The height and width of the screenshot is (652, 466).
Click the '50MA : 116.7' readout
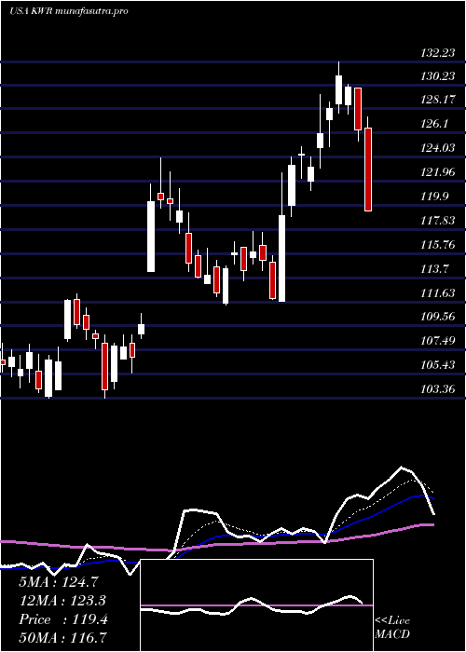pos(62,637)
